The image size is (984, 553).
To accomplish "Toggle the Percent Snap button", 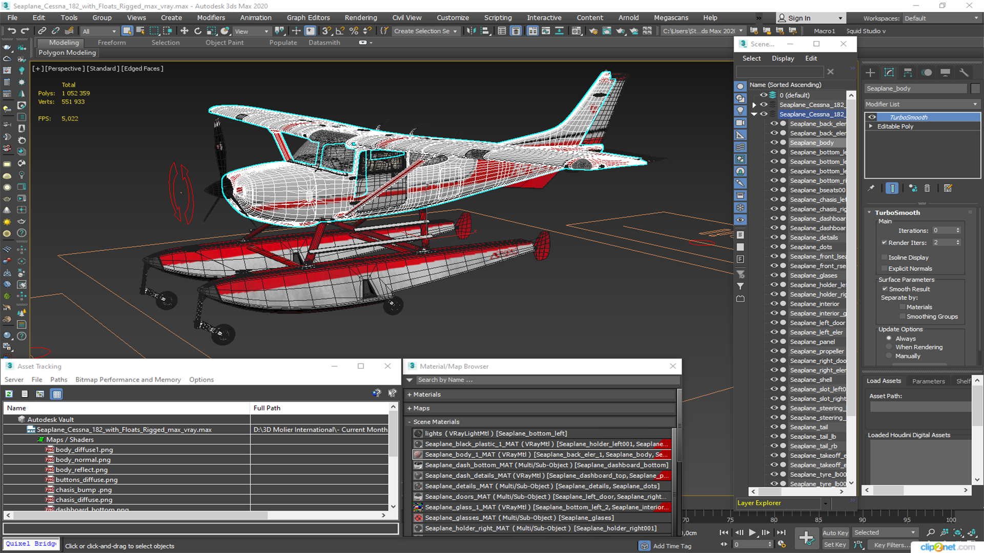I will tap(354, 31).
